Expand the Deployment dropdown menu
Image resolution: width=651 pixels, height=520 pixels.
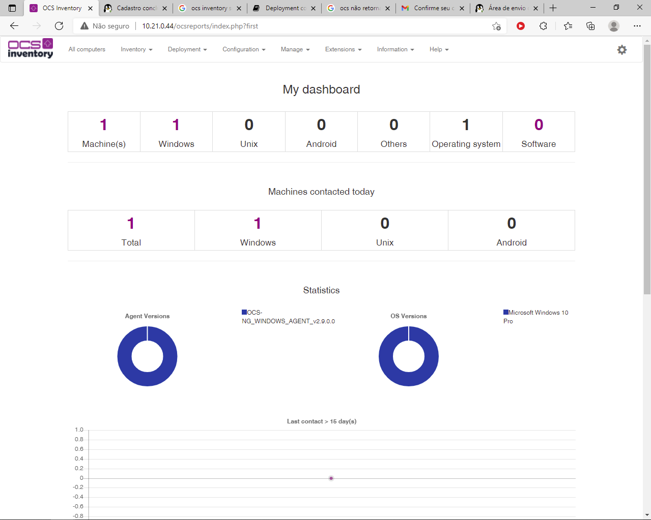tap(187, 49)
